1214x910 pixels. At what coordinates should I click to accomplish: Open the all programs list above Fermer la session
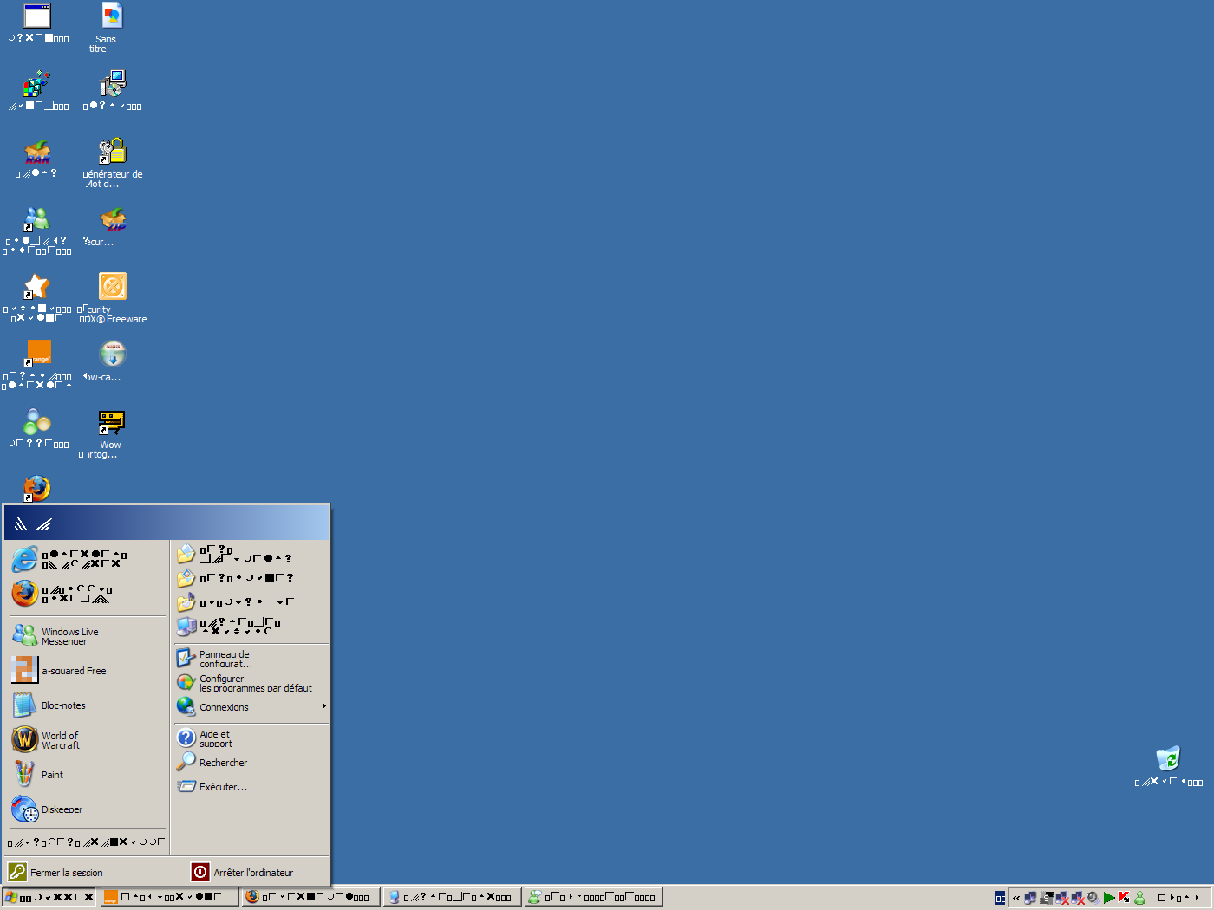(x=85, y=842)
